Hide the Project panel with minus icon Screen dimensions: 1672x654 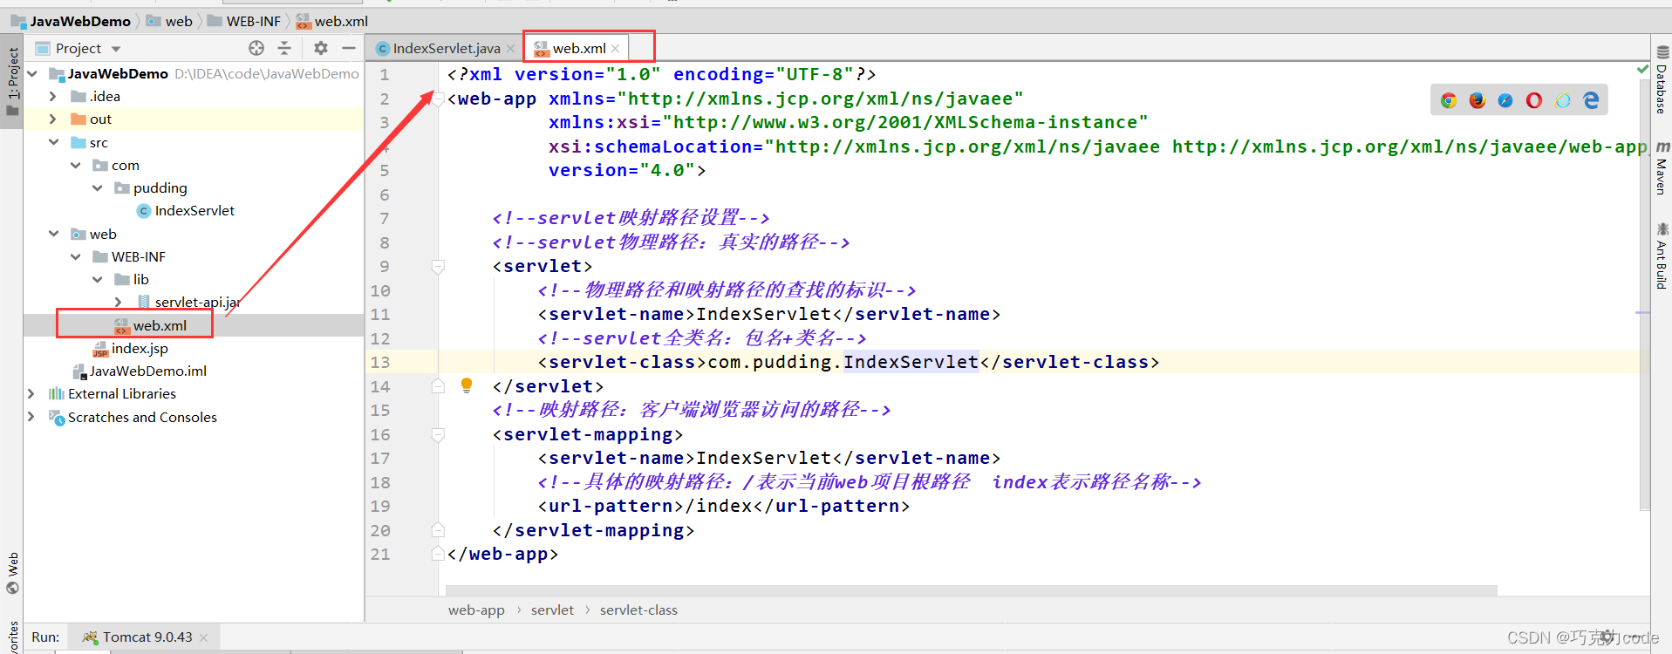click(x=349, y=48)
